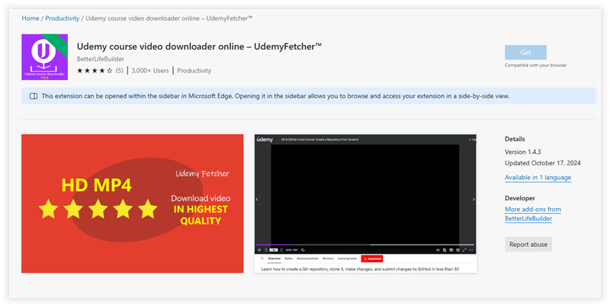The height and width of the screenshot is (307, 610).
Task: Open the red HD MP4 promo screenshot
Action: tap(132, 203)
